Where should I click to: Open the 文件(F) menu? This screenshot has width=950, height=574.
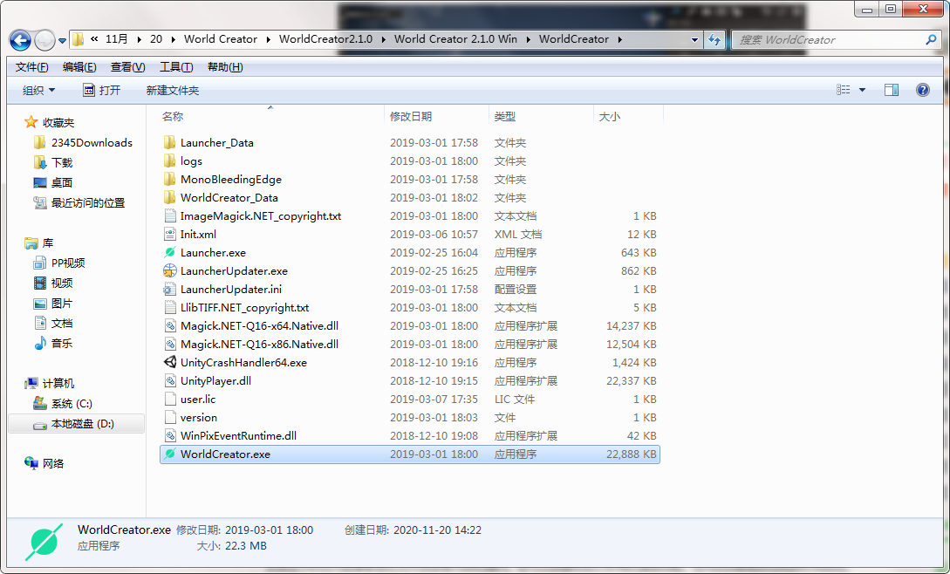[x=32, y=67]
